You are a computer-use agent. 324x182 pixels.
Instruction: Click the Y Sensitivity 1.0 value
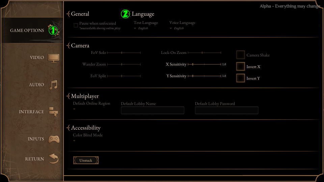tap(224, 76)
